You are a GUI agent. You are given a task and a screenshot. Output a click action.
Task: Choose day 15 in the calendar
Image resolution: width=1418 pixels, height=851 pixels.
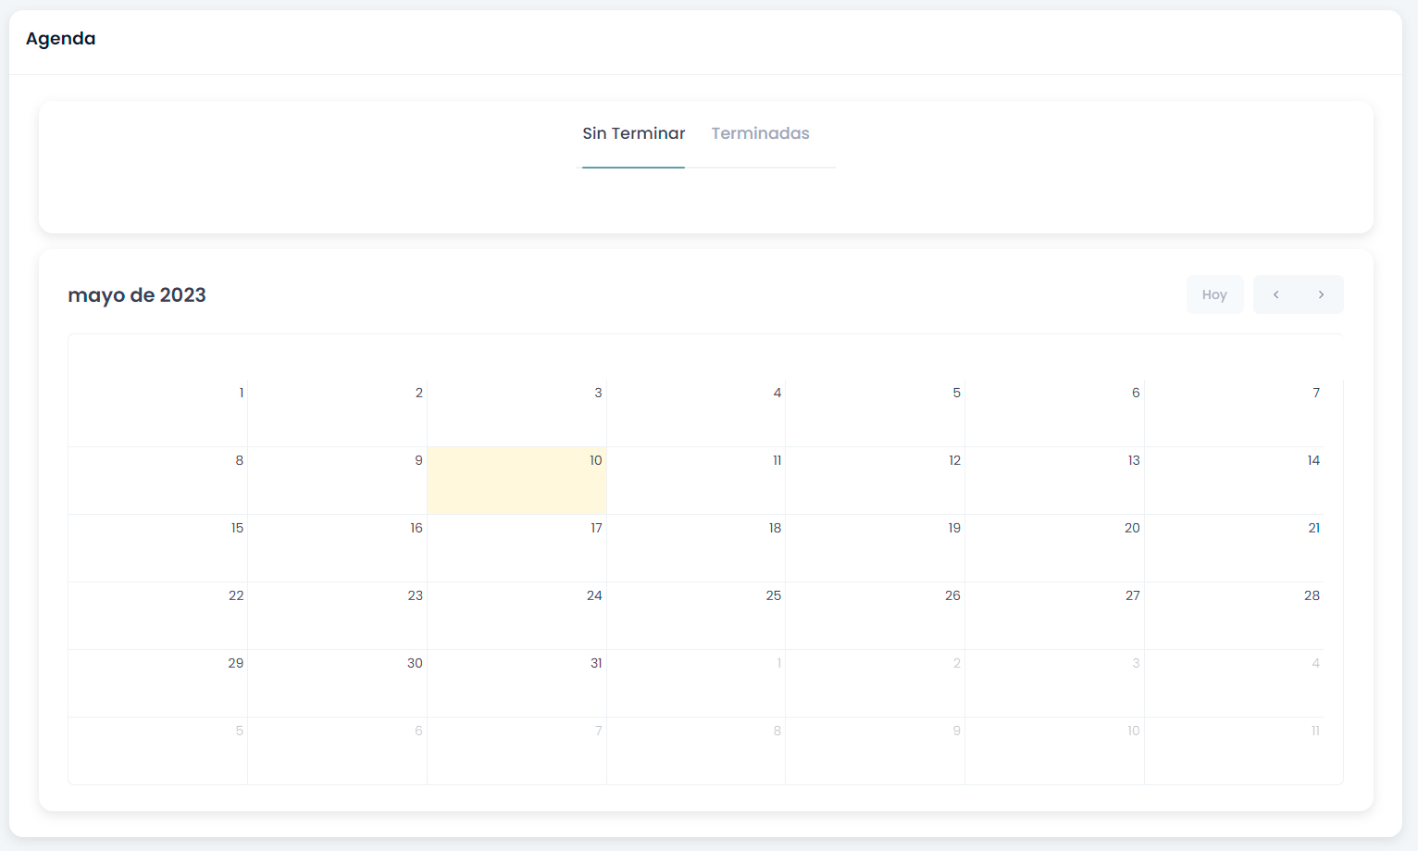coord(158,548)
